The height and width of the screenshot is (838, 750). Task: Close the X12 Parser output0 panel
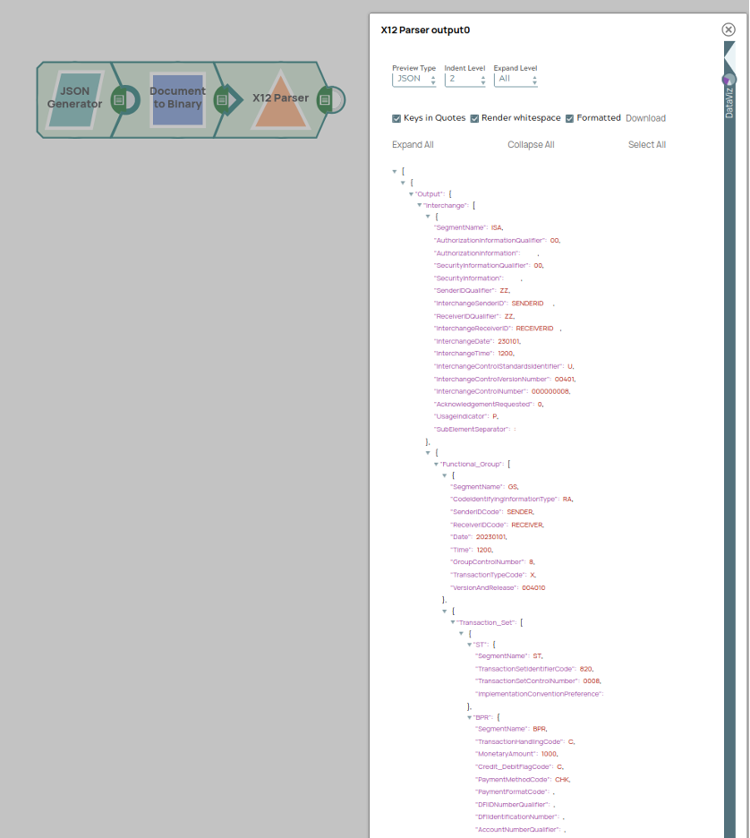pos(729,30)
